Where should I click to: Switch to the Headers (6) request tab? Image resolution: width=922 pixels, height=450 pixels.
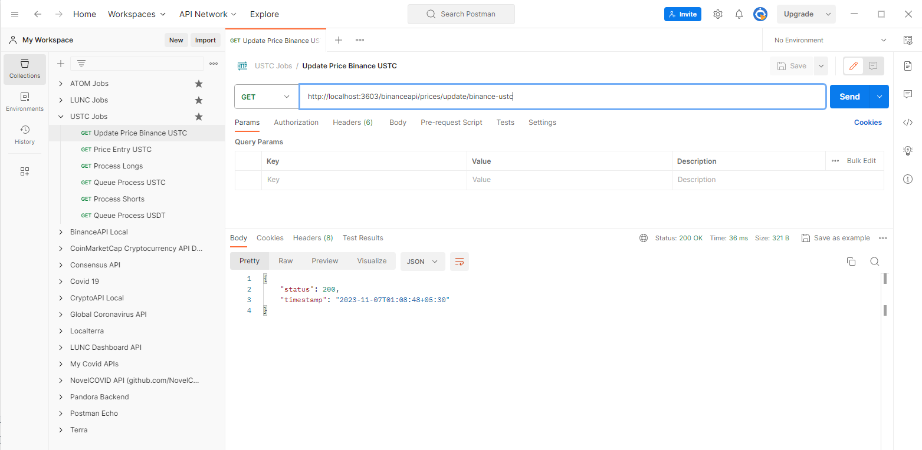[x=353, y=123]
